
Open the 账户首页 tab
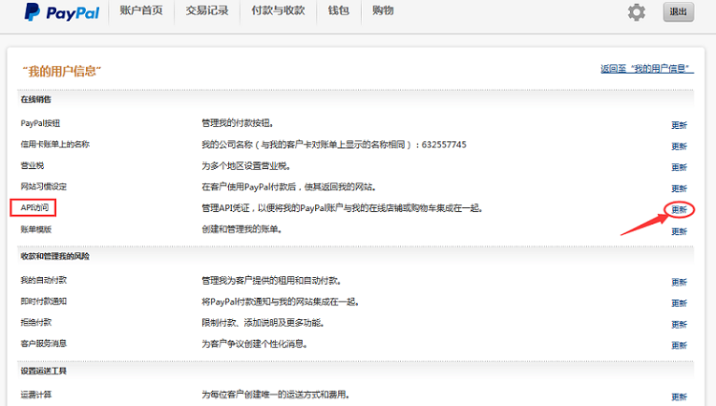pos(141,11)
